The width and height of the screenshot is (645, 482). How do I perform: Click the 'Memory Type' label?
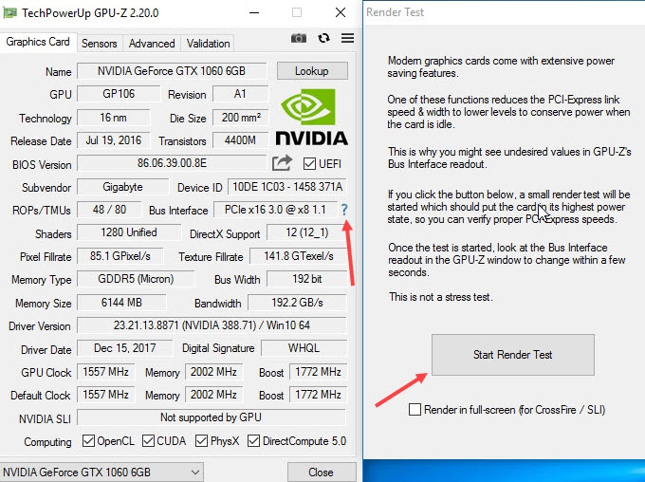[41, 280]
